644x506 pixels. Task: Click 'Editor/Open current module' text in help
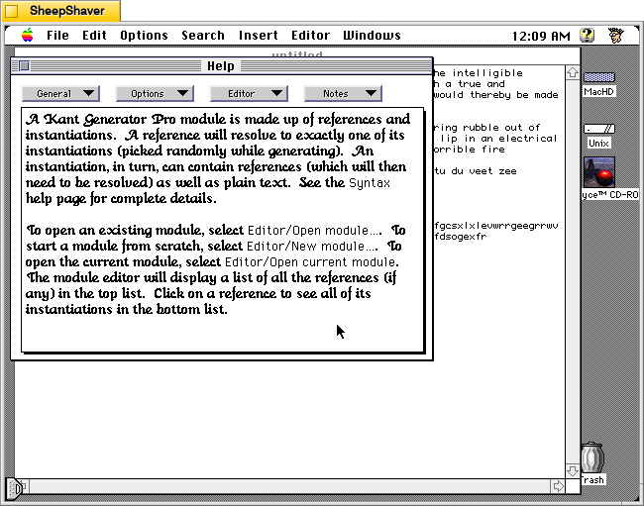tap(310, 261)
